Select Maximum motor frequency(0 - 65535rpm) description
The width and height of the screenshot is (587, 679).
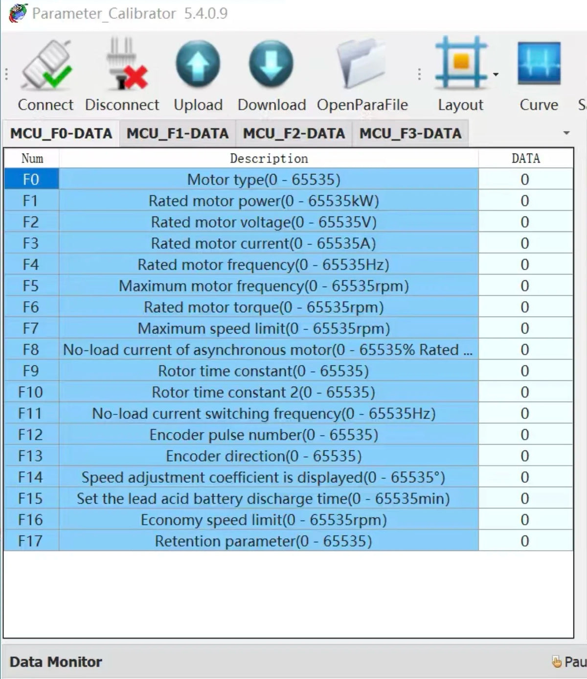269,286
